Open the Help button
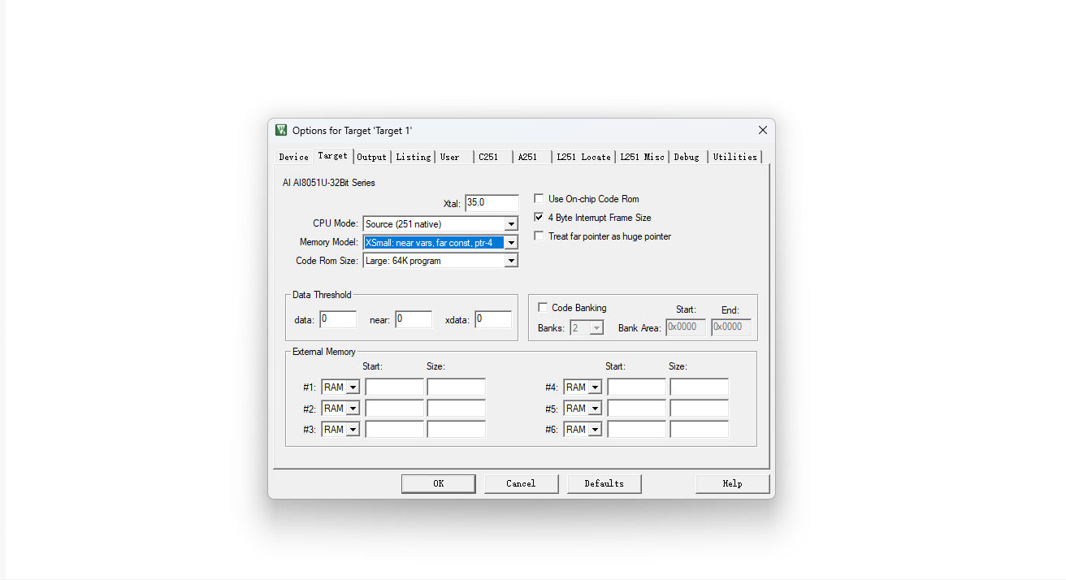 [732, 483]
